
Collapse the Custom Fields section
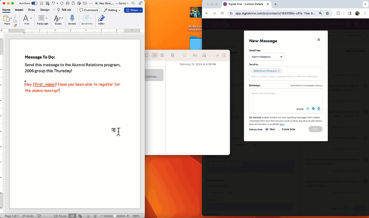(294, 181)
